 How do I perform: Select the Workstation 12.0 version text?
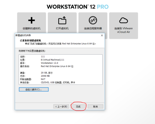[x=50, y=63]
